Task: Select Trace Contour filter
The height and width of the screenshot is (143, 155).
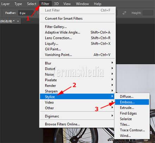Action: coord(132,130)
